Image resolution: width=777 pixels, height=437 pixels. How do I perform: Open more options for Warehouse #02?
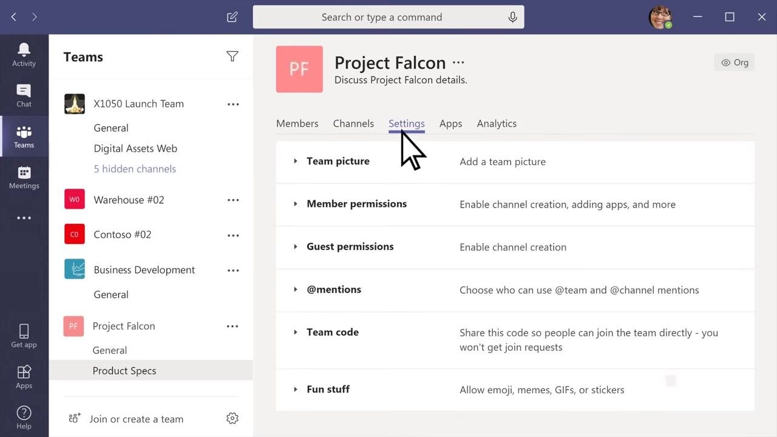[233, 200]
